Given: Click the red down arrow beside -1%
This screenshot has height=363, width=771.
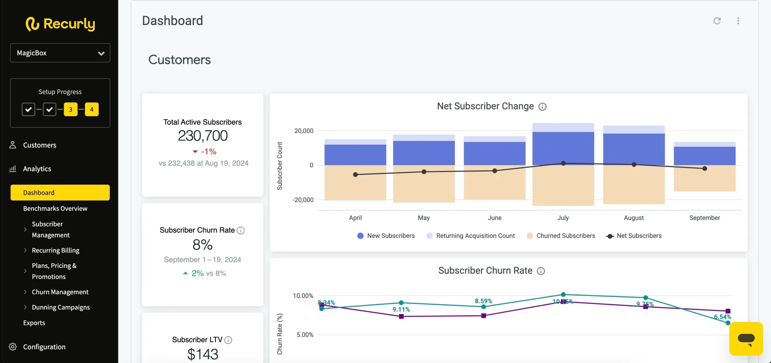Looking at the screenshot, I should (x=195, y=152).
